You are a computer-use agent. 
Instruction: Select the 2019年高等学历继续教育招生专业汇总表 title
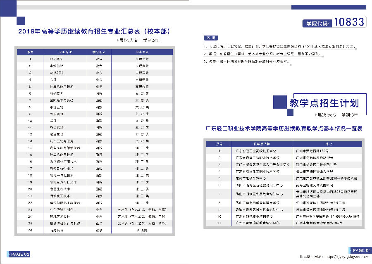point(94,31)
